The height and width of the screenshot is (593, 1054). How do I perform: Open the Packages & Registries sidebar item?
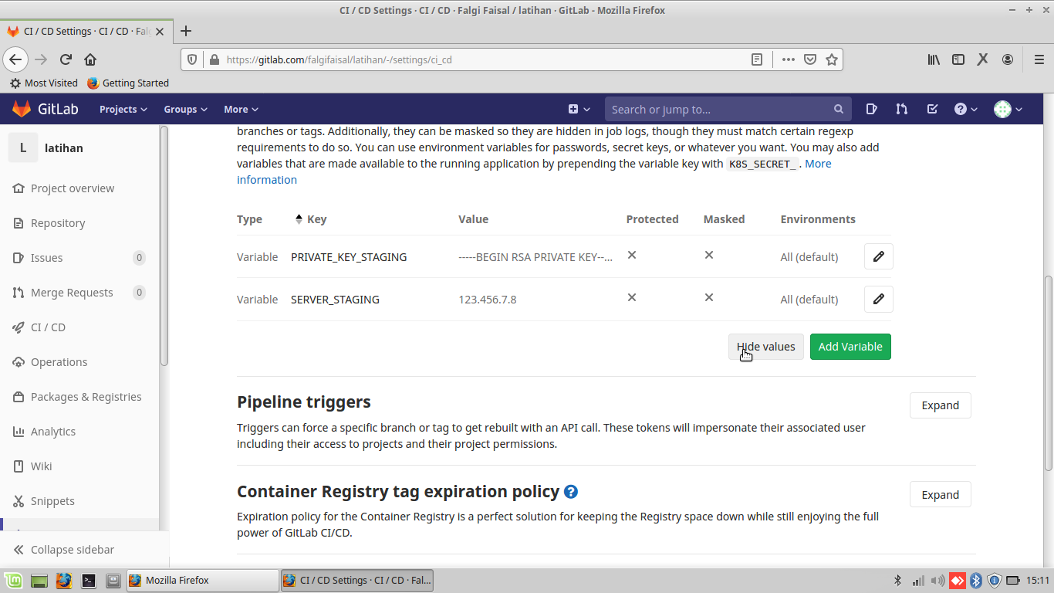[x=86, y=396]
